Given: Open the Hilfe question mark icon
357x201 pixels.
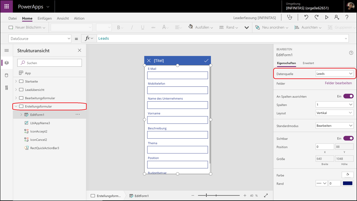Looking at the screenshot, I should point(347,17).
